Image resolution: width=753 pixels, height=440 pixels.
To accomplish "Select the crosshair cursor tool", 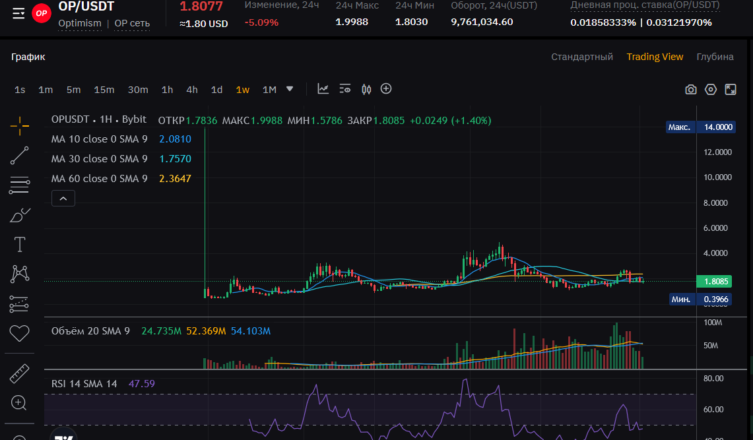I will click(20, 125).
